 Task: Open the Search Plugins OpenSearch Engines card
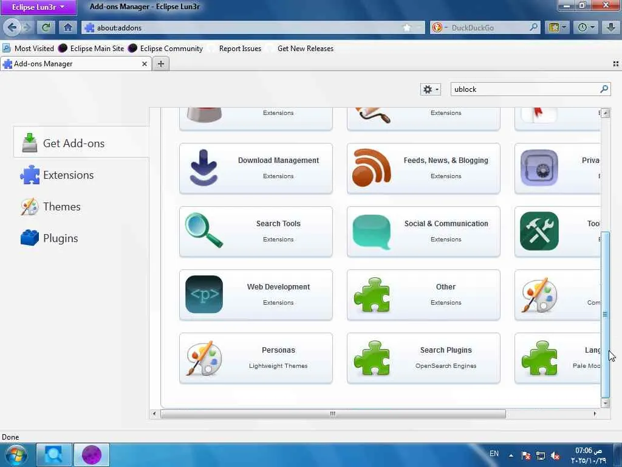(423, 358)
